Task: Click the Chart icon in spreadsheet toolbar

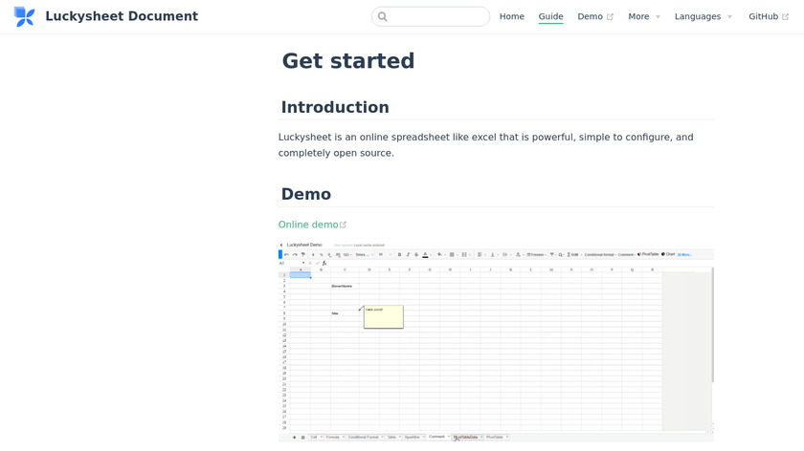Action: point(670,254)
